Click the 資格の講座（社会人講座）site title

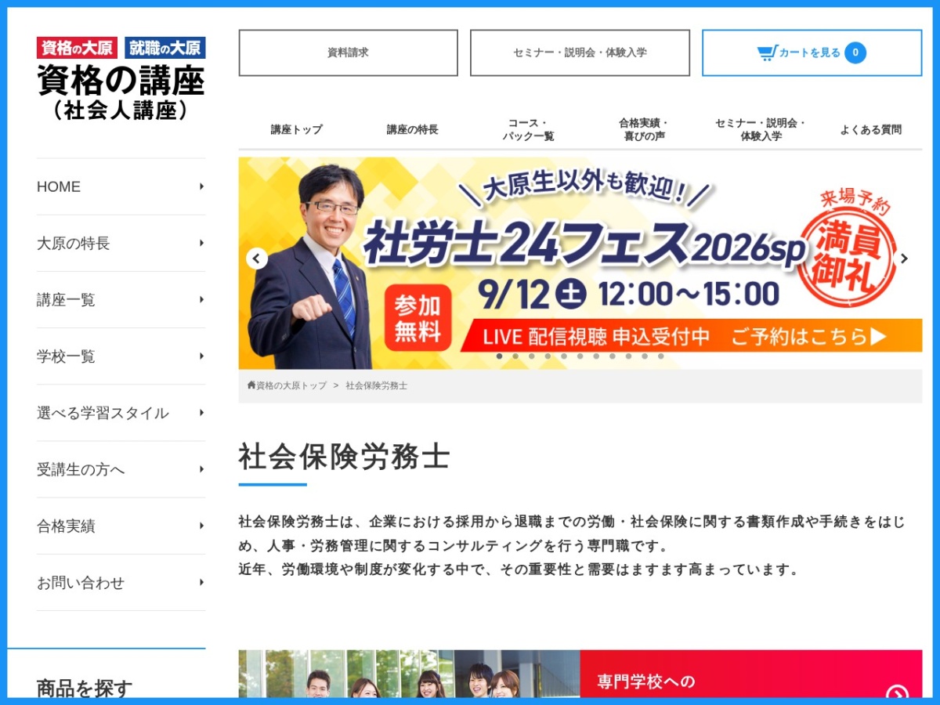121,92
